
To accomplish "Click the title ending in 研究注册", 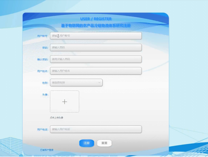I will 96,25.
